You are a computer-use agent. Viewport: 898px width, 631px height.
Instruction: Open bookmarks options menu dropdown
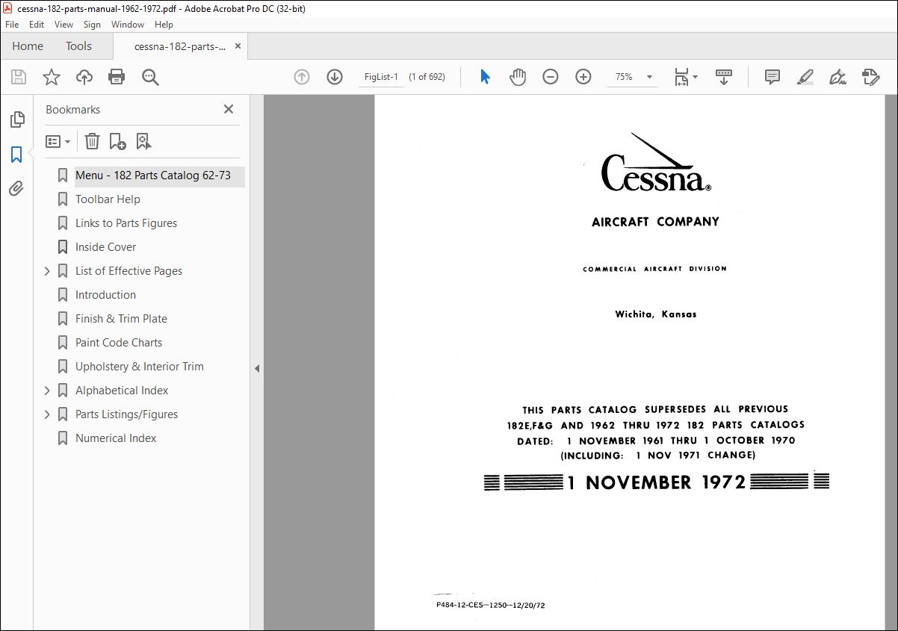[x=58, y=141]
